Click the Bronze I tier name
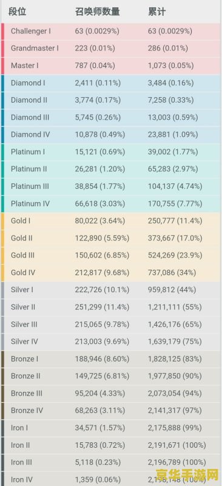Screen dimensions: 222x486 click(x=24, y=359)
